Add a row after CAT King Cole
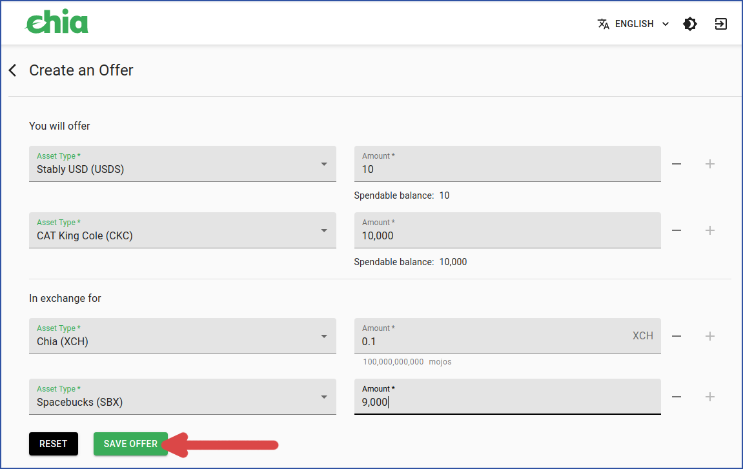 point(710,230)
